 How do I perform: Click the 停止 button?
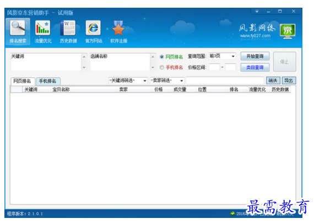pyautogui.click(x=284, y=62)
